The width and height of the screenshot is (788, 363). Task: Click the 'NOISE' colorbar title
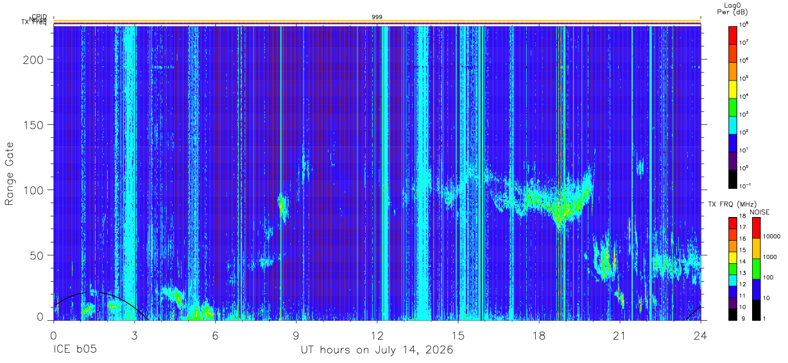(x=760, y=212)
